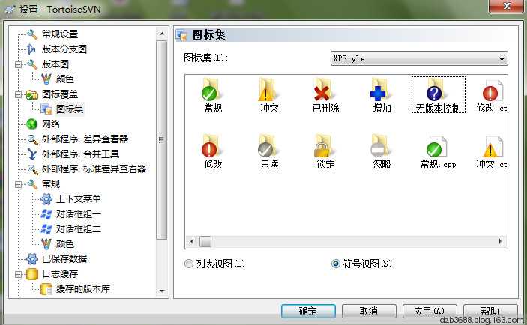Select the 修改 folder icon with exclamation
Viewport: 527px width, 325px height.
(211, 146)
